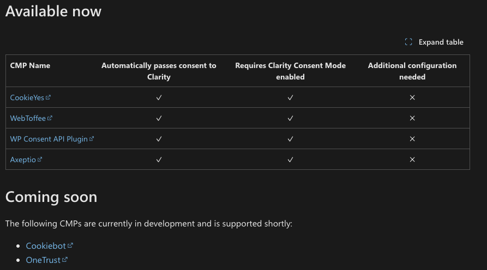This screenshot has width=487, height=270.
Task: Follow the WP Consent API Plugin link
Action: pyautogui.click(x=49, y=139)
